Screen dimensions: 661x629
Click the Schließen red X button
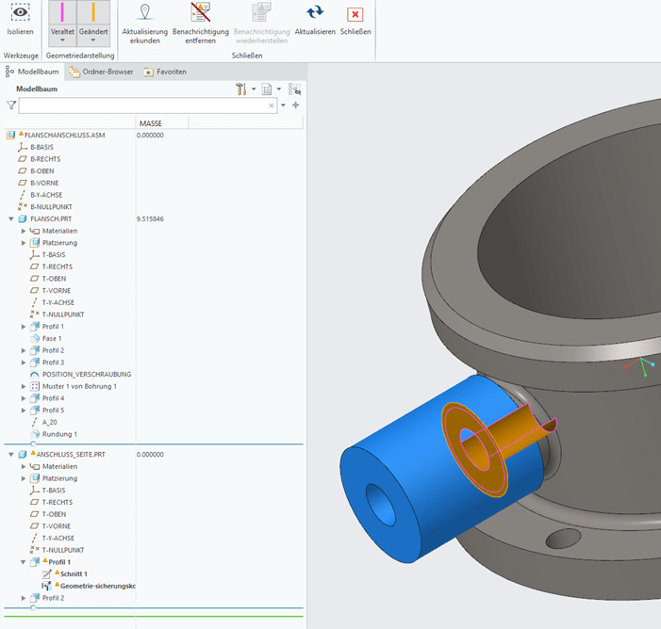click(x=355, y=14)
